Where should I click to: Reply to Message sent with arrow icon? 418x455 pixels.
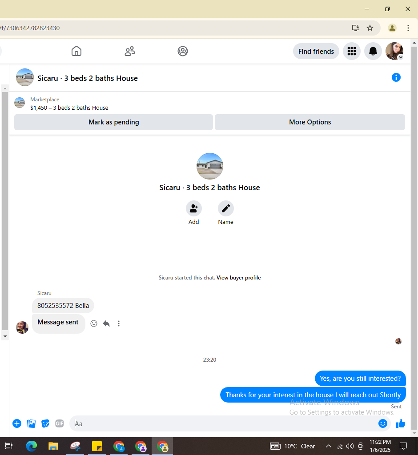click(x=106, y=323)
